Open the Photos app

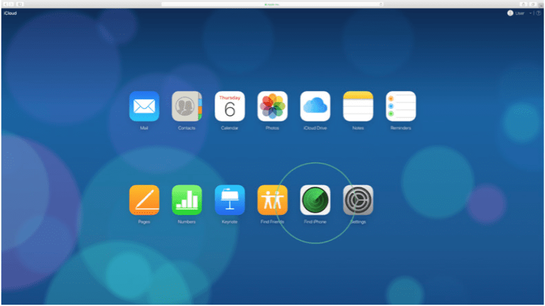[272, 106]
